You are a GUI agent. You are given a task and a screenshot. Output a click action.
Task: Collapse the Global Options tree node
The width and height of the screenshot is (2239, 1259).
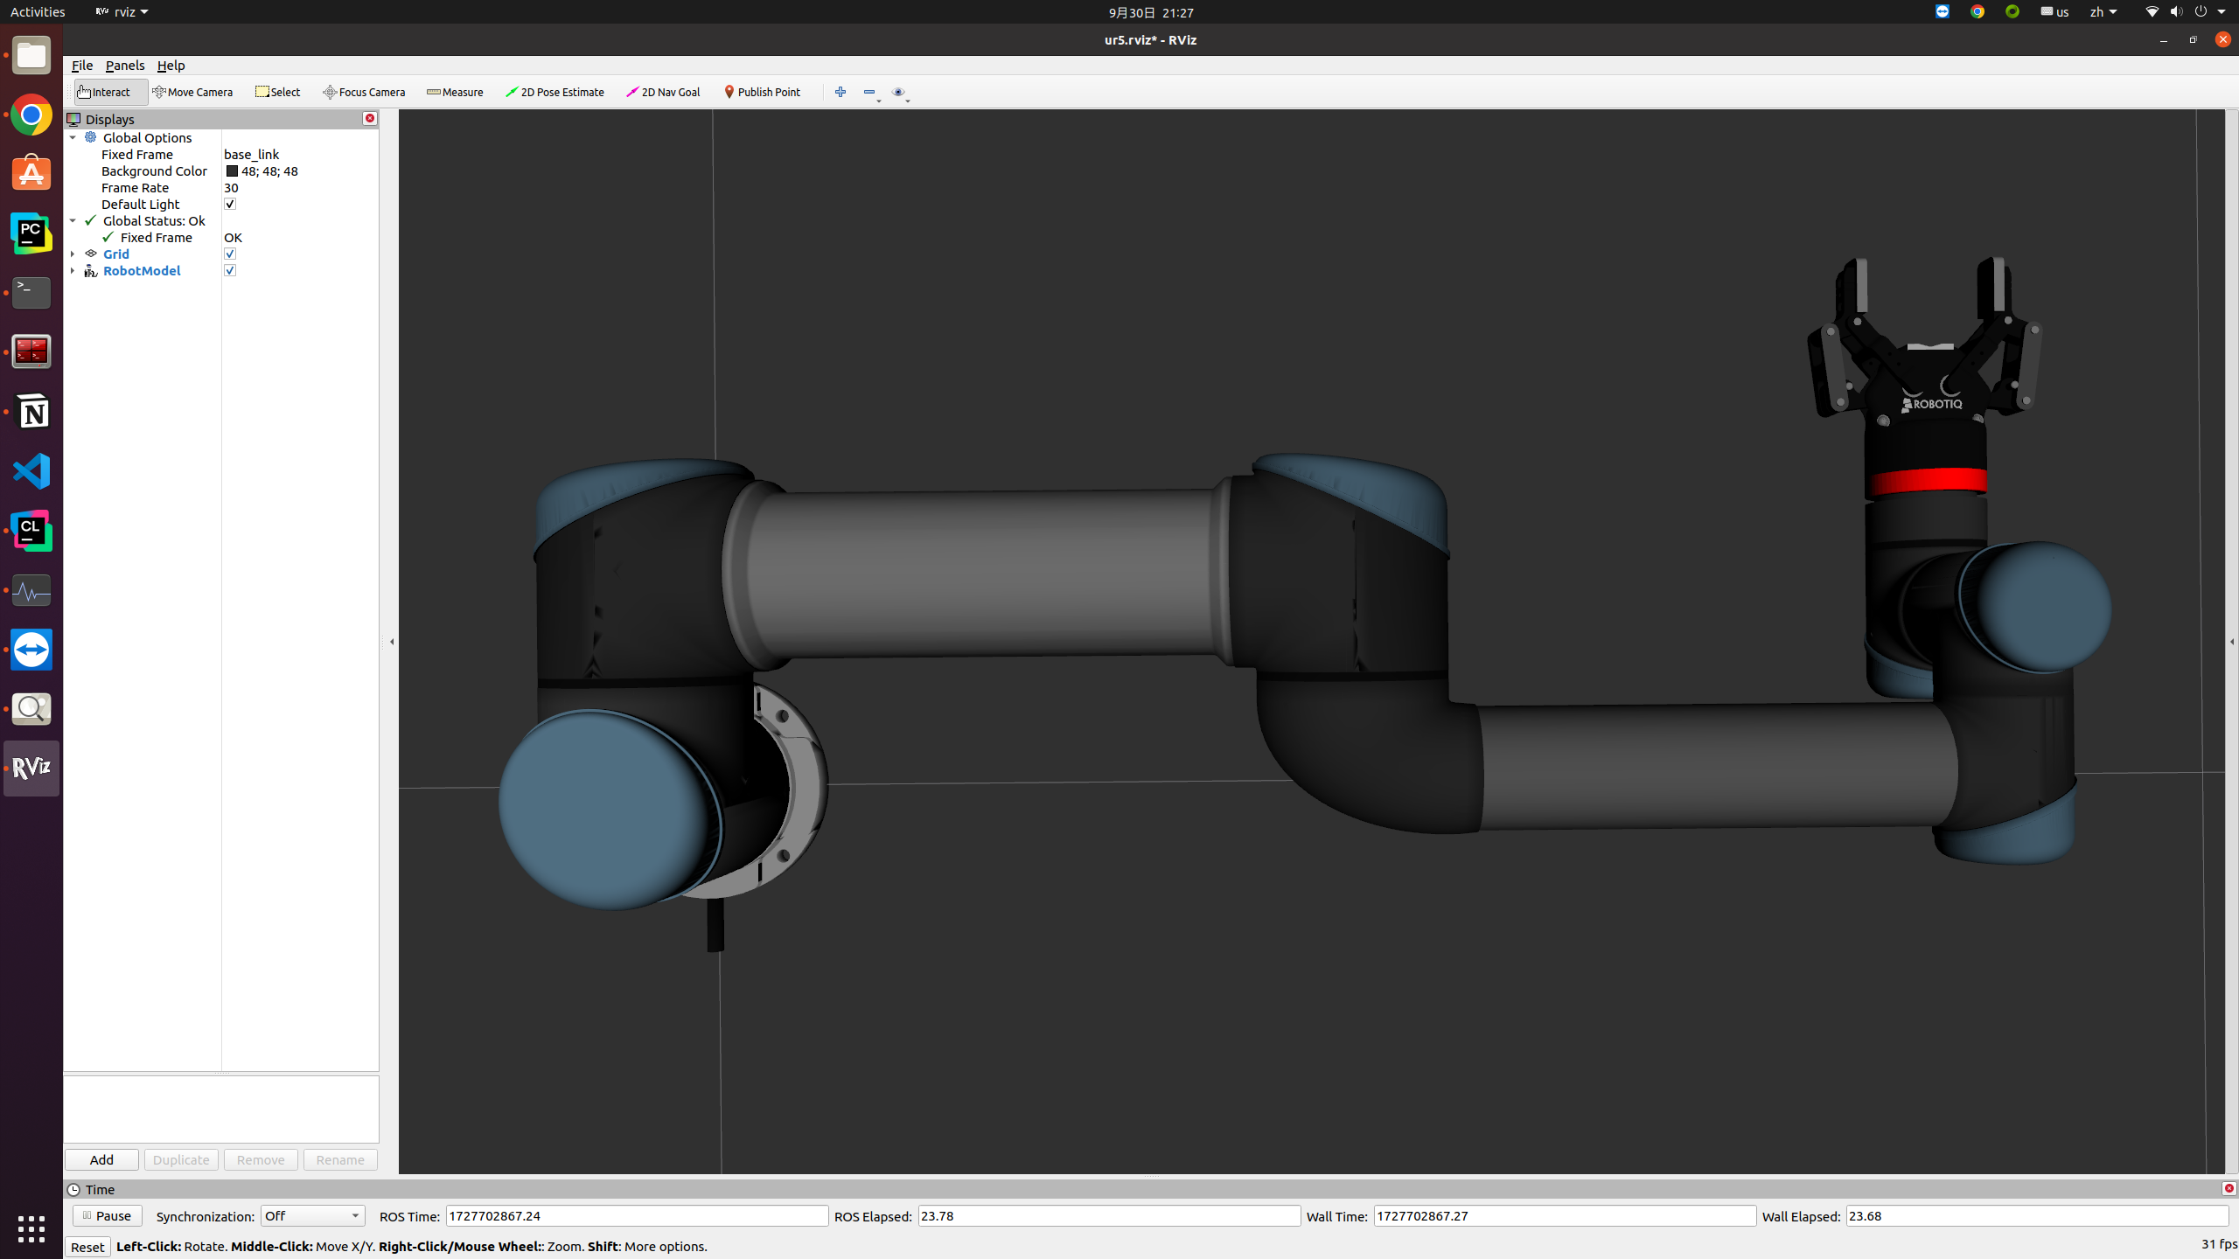(x=73, y=137)
